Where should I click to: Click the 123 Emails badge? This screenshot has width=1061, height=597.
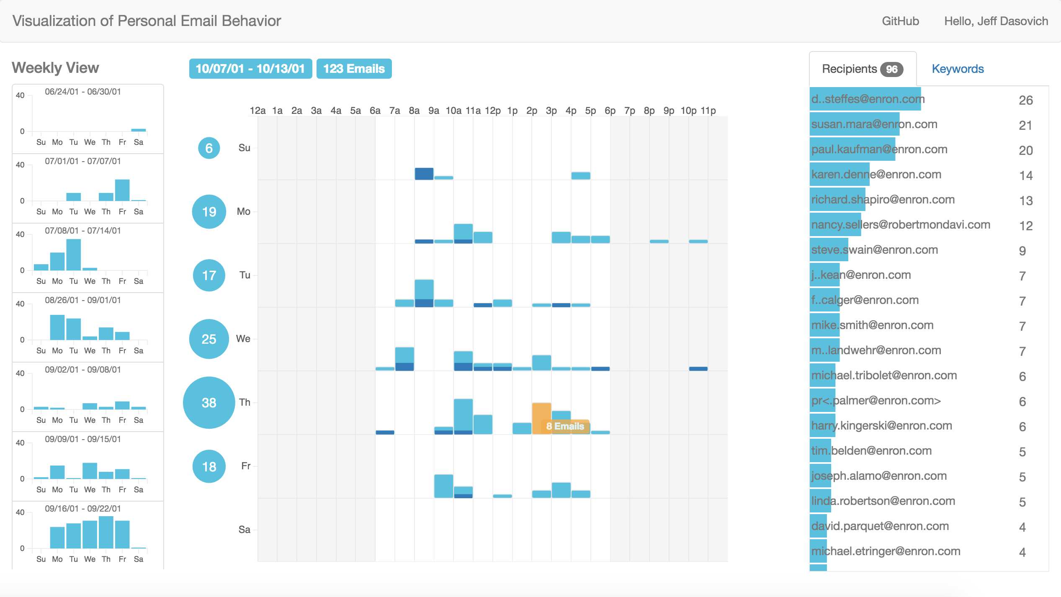[x=354, y=69]
